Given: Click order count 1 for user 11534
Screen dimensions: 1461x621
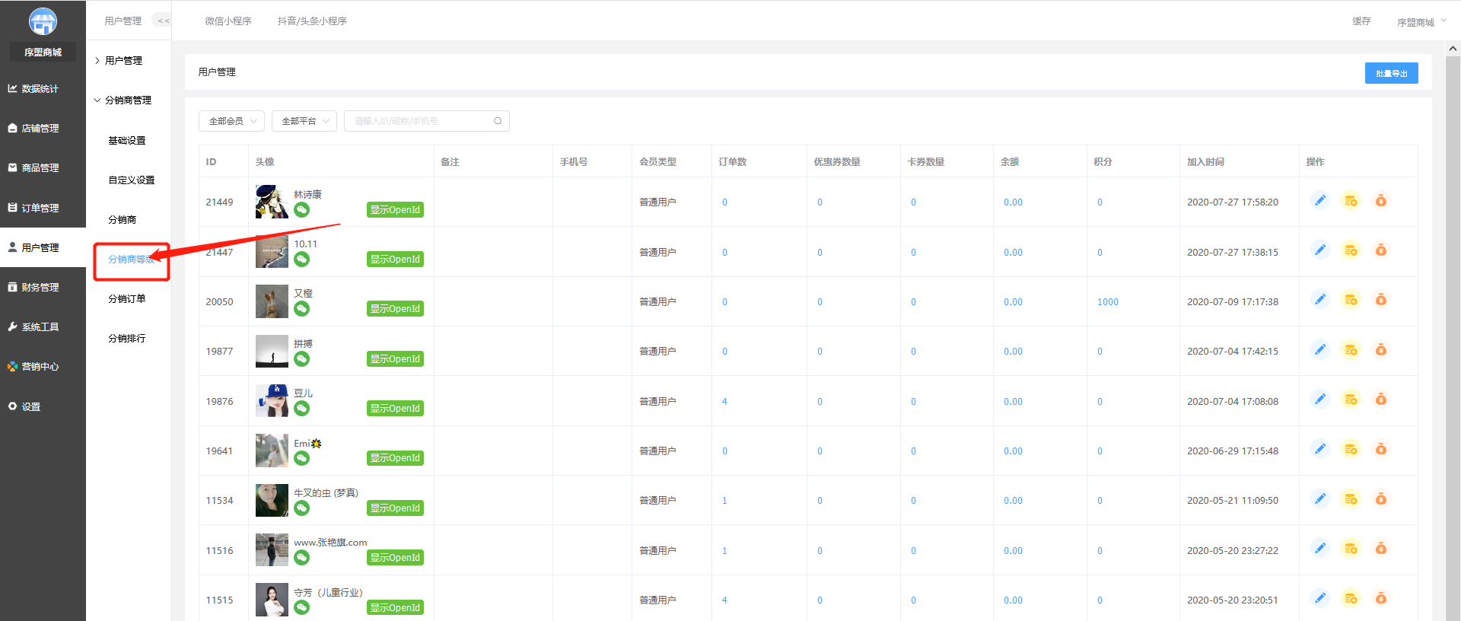Looking at the screenshot, I should click(x=724, y=500).
